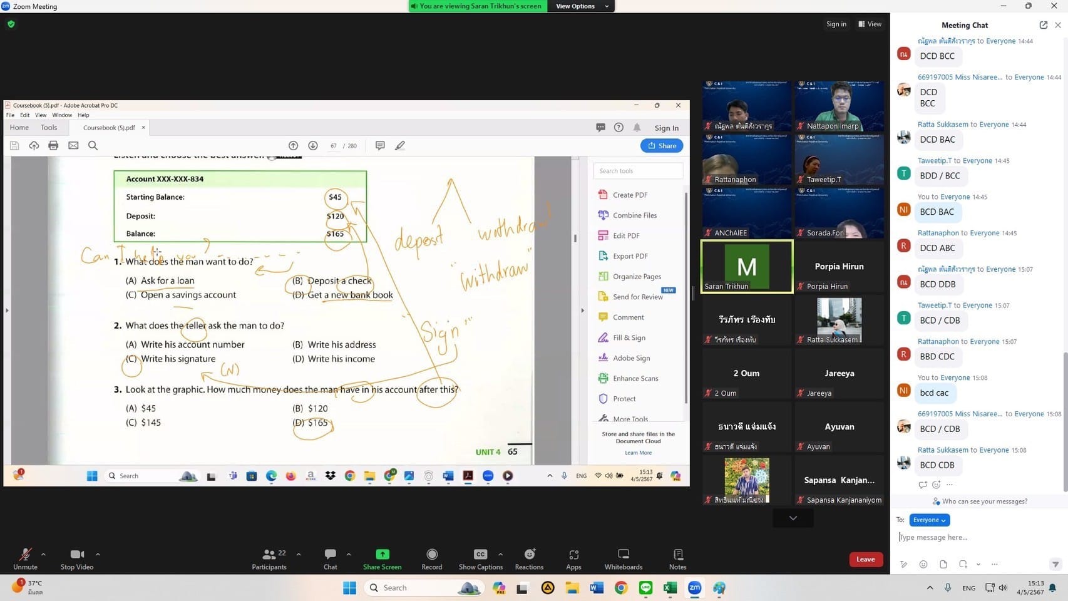Viewport: 1068px width, 601px height.
Task: Open the View menu at top right
Action: [x=870, y=24]
